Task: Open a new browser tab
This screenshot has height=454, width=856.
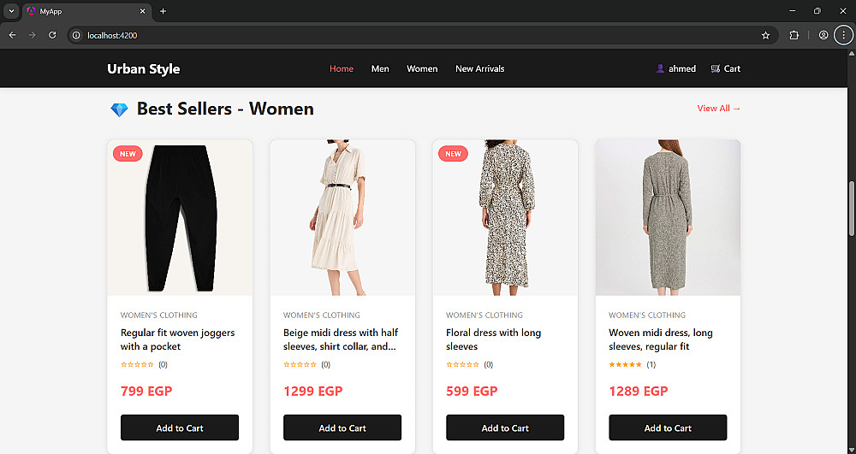Action: tap(163, 11)
